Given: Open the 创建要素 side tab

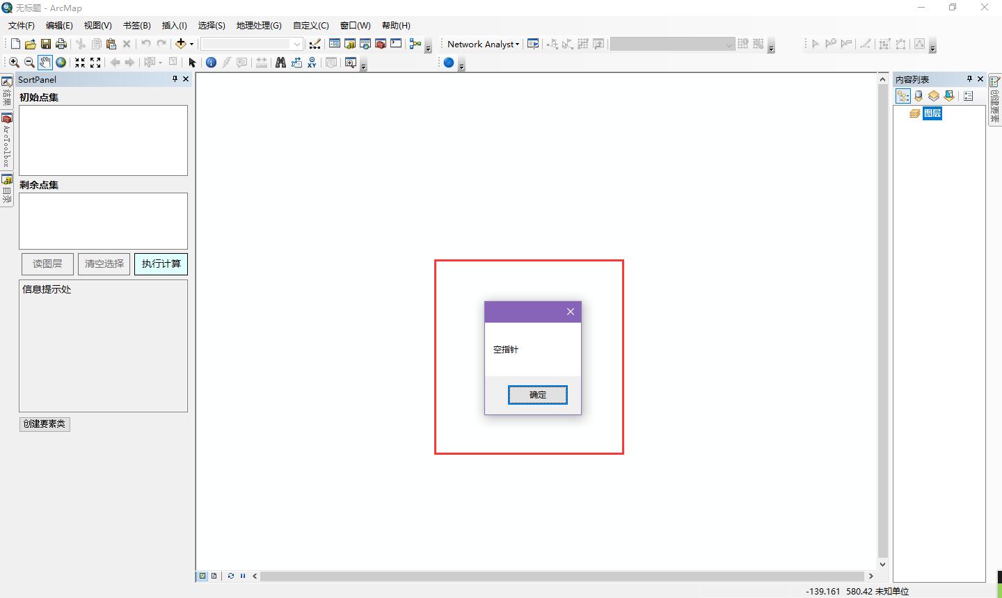Looking at the screenshot, I should (x=994, y=100).
